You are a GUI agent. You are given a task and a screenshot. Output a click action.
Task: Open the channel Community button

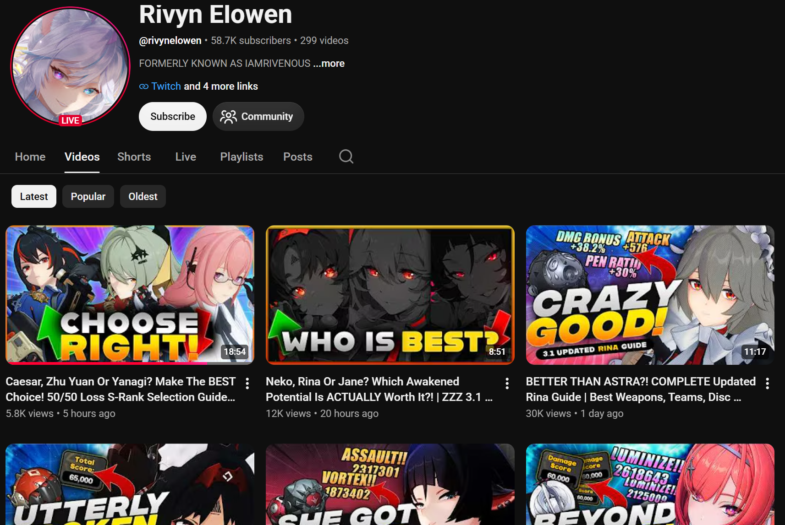(x=258, y=117)
